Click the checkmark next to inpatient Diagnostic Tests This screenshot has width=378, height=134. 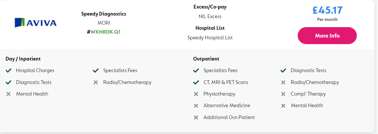coord(8,82)
